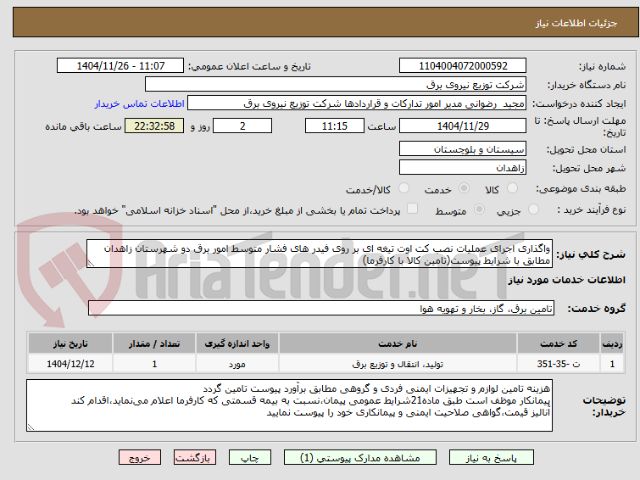Click the توضیحات خریدار text area
The image size is (640, 480).
289,405
